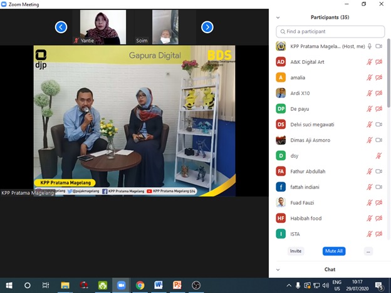Screen dimensions: 391x293
Task: Open the more options (...) menu
Action: tap(368, 251)
